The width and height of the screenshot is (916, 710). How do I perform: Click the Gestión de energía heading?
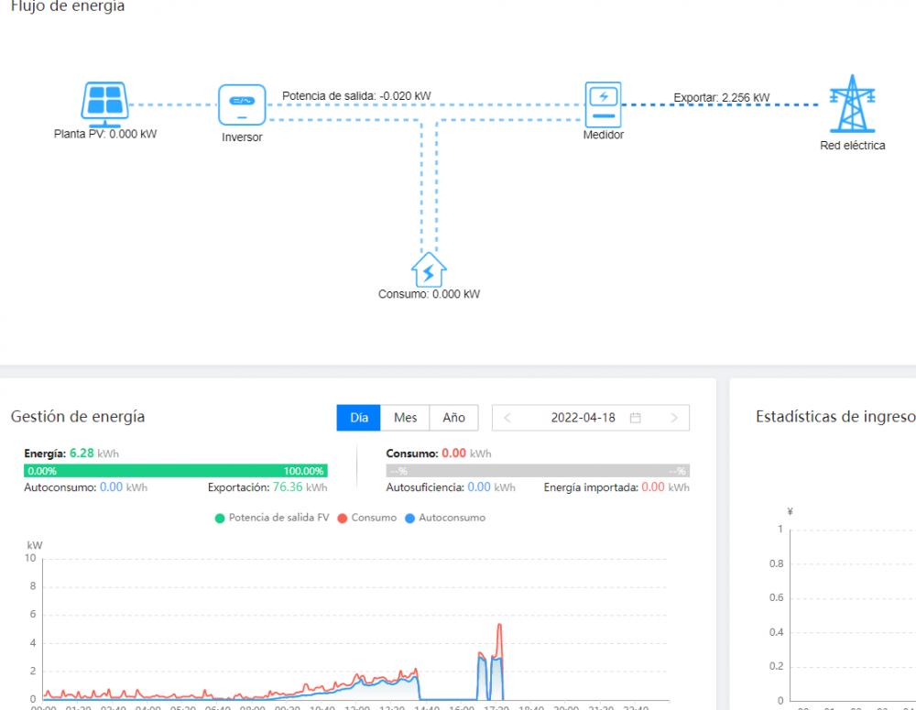[78, 417]
